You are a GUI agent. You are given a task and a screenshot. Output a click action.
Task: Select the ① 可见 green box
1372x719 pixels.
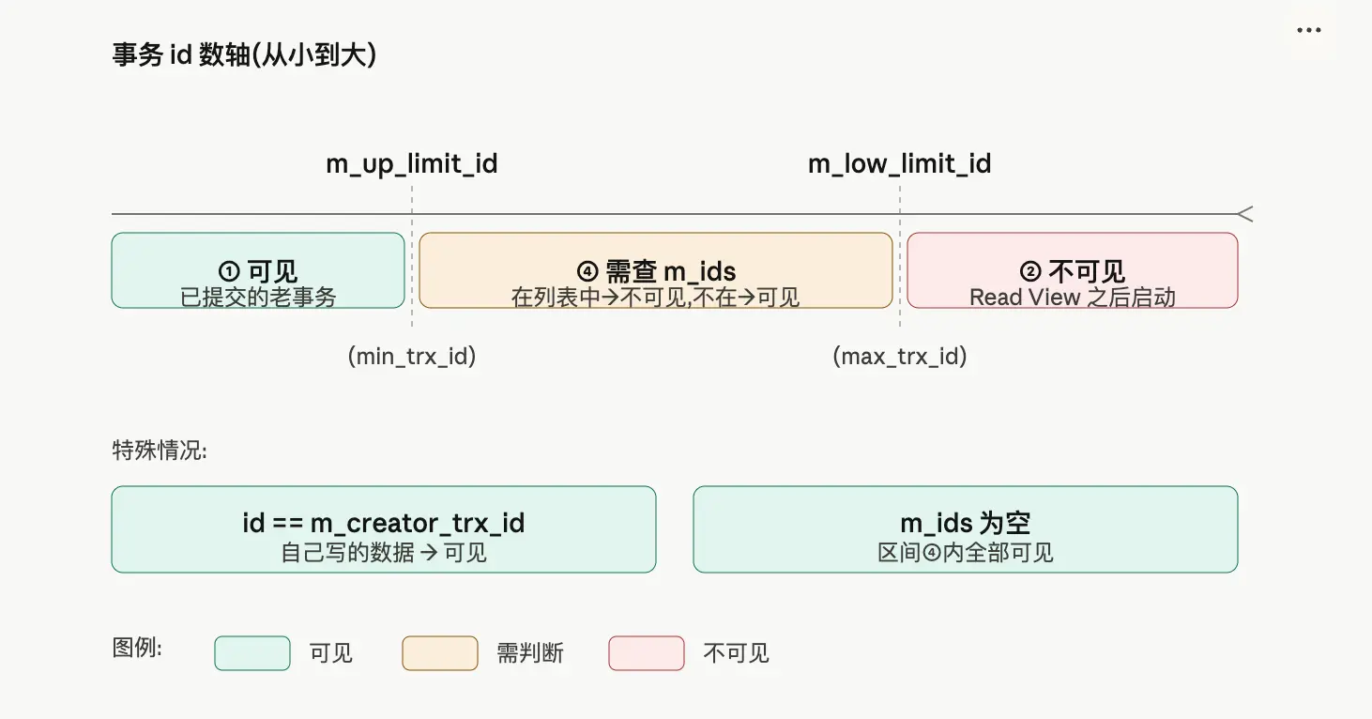pos(258,270)
